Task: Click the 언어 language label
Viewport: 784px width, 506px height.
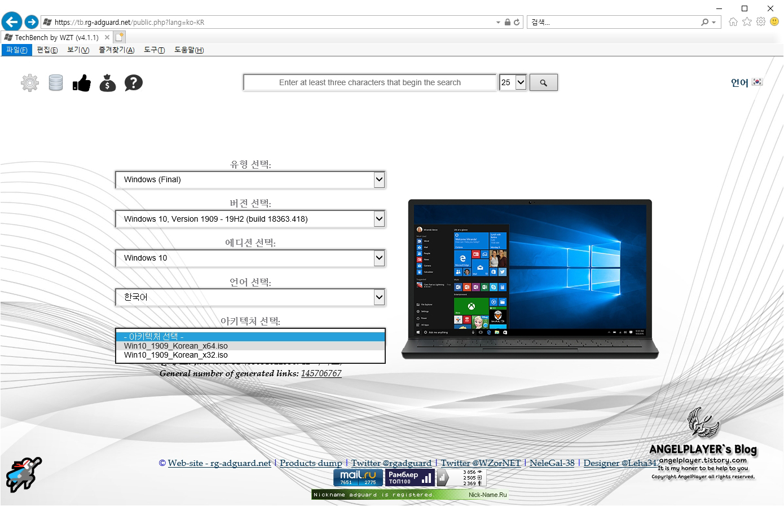Action: point(739,82)
